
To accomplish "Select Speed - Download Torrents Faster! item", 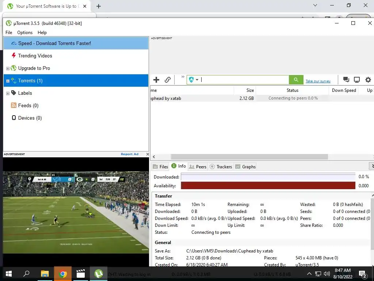I will pyautogui.click(x=76, y=43).
